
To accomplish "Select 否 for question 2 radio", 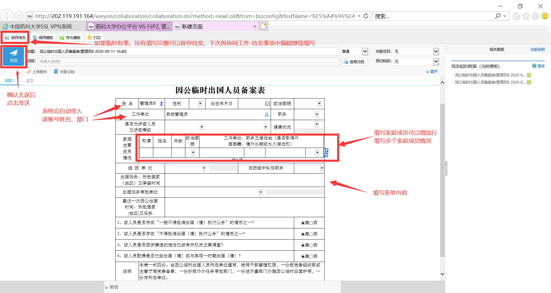I will pyautogui.click(x=311, y=234).
